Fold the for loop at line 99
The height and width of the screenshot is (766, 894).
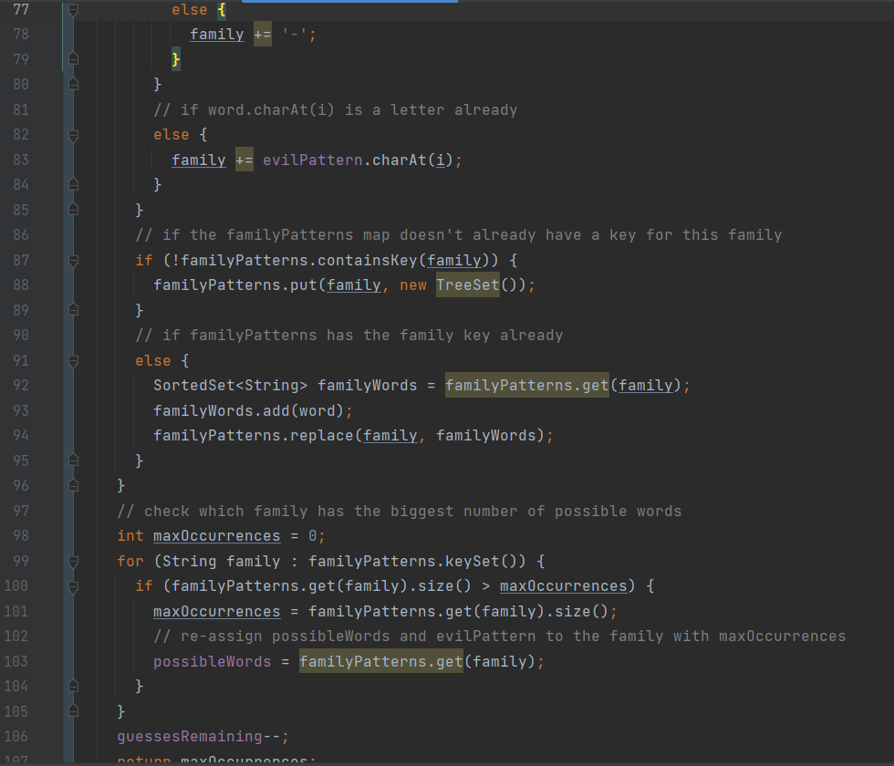point(74,561)
